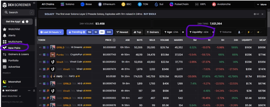Switch to the All Chains tab
The image size is (270, 107).
pos(48,4)
